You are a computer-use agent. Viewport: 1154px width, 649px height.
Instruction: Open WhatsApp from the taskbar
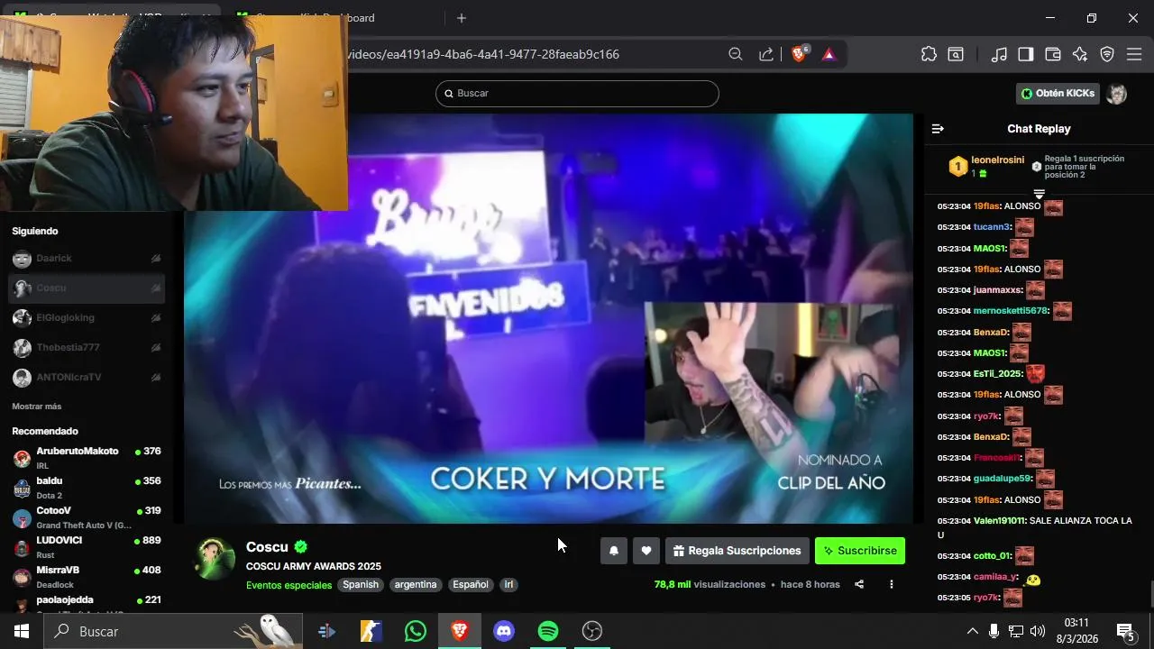coord(416,631)
